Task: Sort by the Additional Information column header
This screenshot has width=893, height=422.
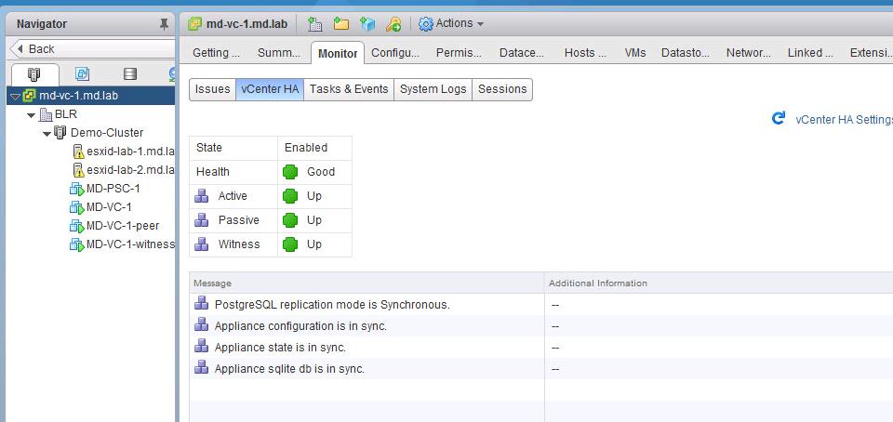Action: pyautogui.click(x=719, y=283)
